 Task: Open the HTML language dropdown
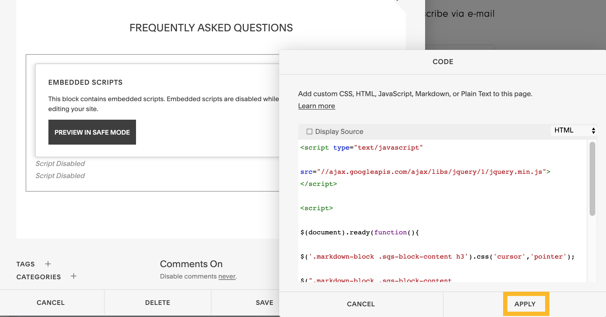point(574,130)
